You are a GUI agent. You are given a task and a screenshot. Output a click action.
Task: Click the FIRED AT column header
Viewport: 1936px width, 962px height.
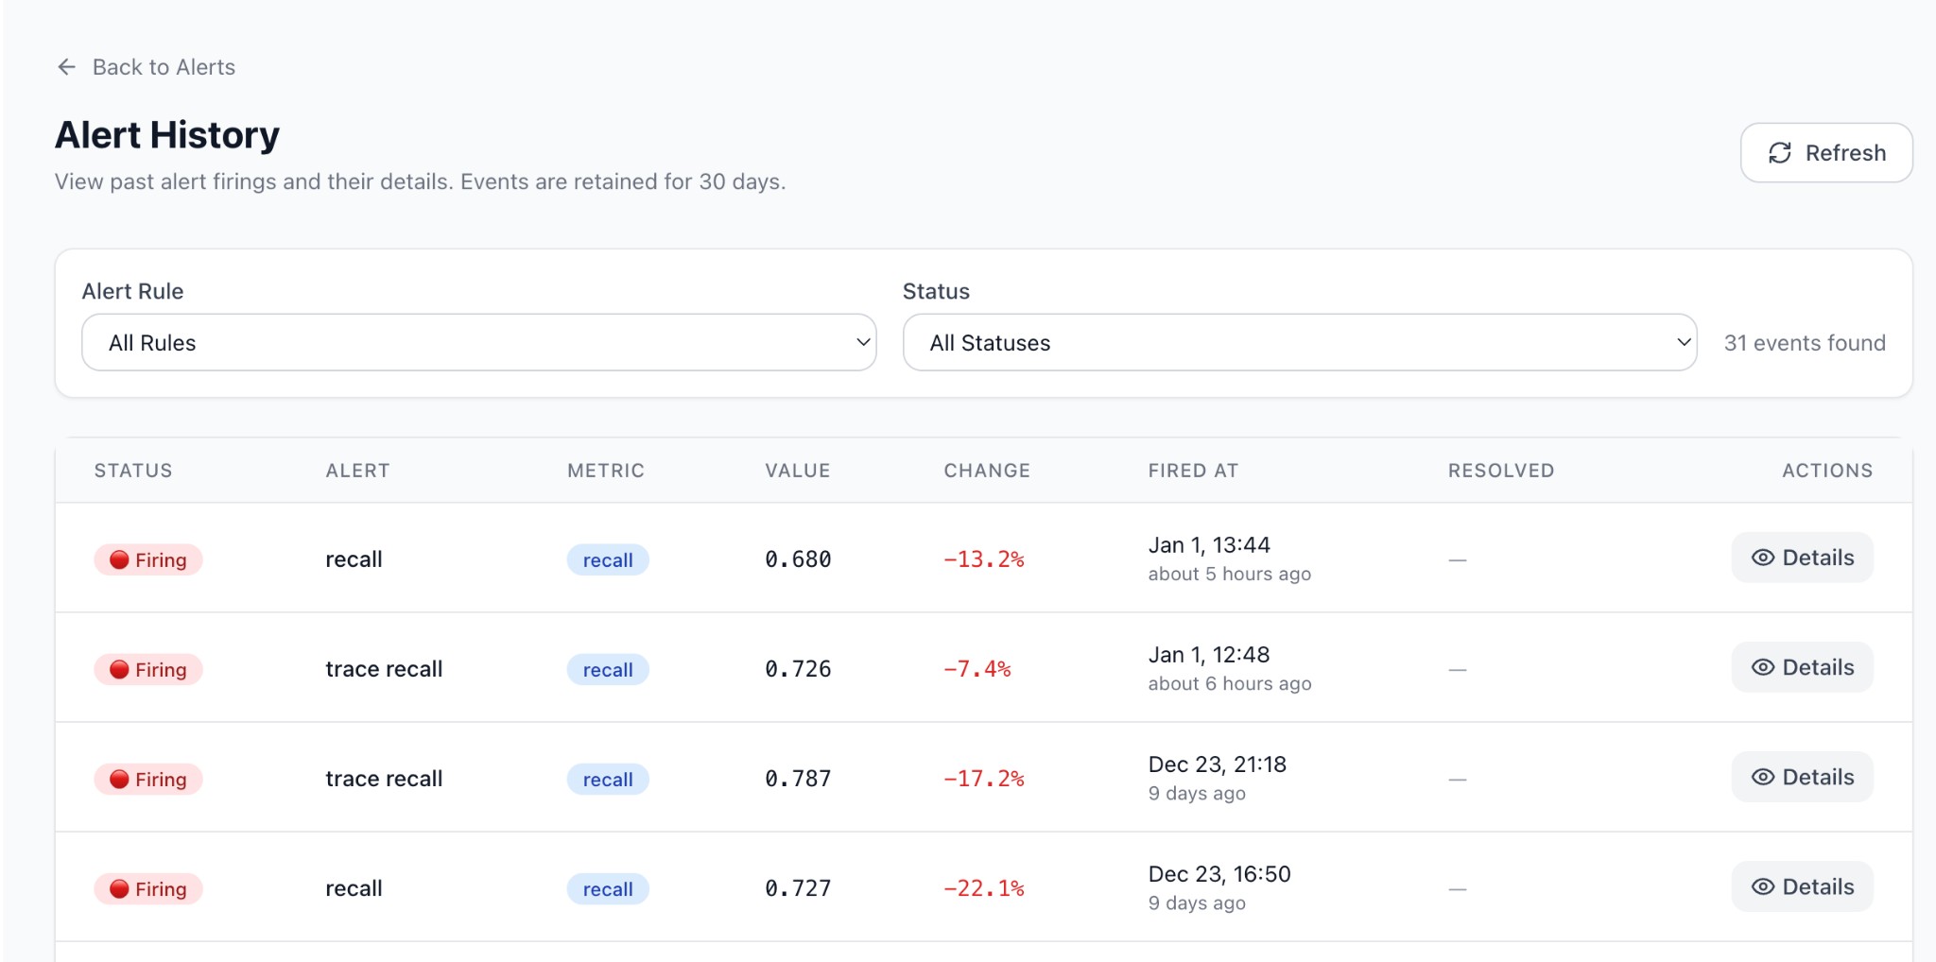(x=1193, y=470)
